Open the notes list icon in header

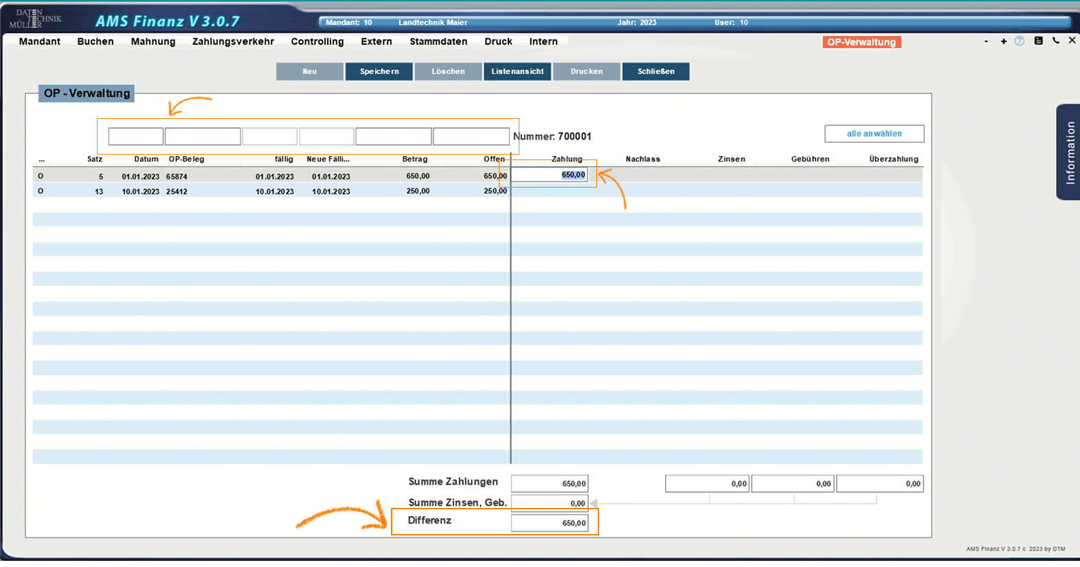tap(1038, 41)
